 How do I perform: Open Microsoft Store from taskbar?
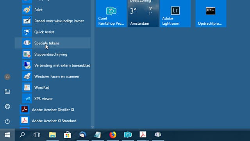point(68,135)
